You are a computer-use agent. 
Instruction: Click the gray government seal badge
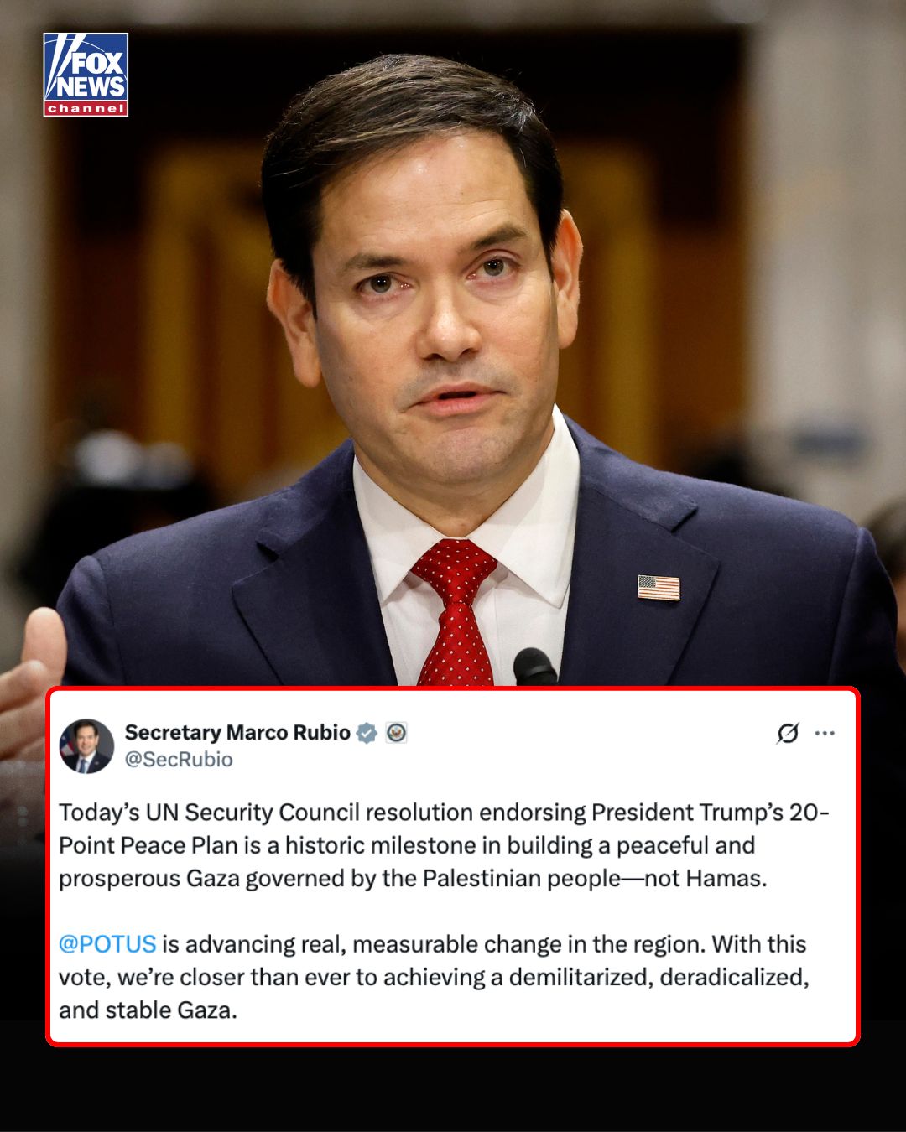(396, 733)
